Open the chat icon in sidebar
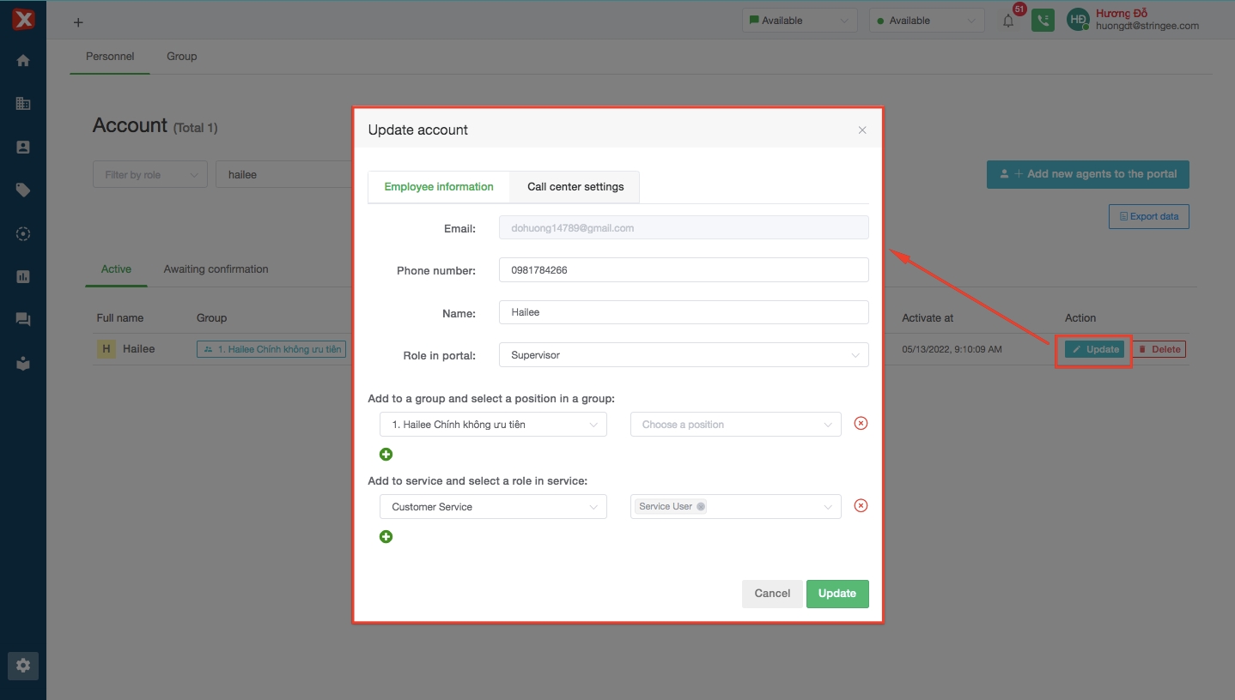This screenshot has height=700, width=1235. coord(23,320)
